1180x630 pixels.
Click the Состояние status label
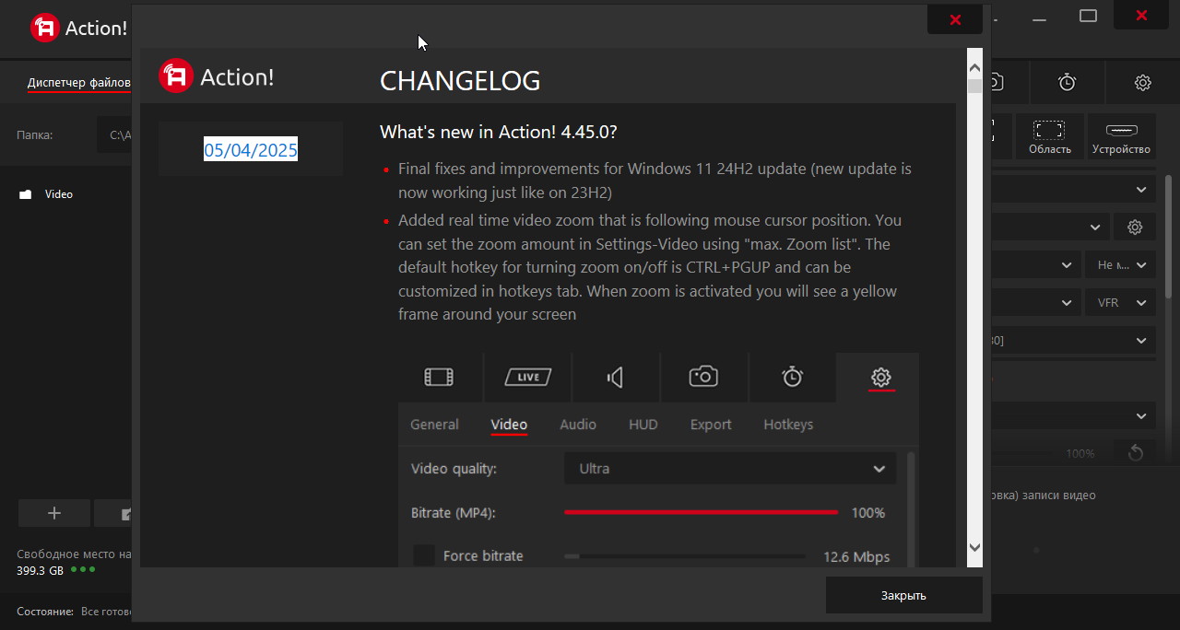(45, 611)
